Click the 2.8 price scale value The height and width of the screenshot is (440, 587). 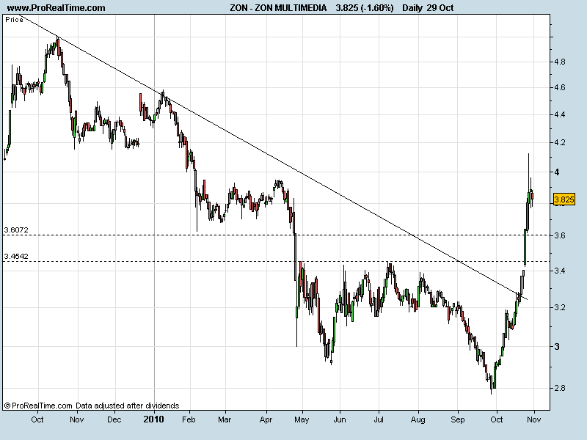click(x=560, y=388)
